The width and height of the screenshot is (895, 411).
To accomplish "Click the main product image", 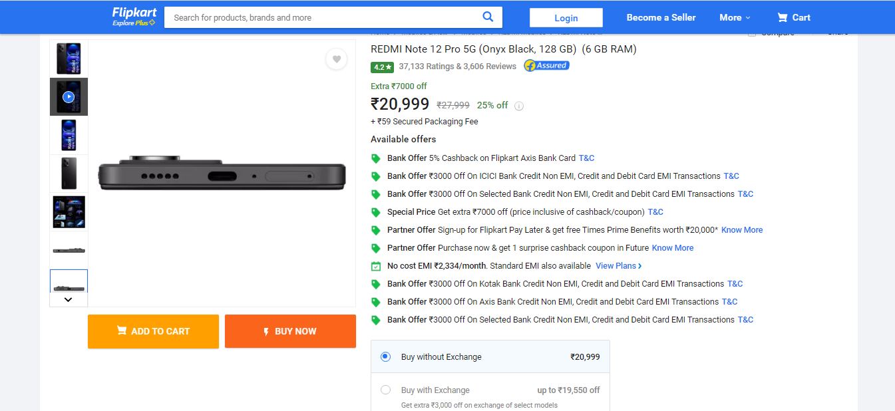I will click(222, 173).
